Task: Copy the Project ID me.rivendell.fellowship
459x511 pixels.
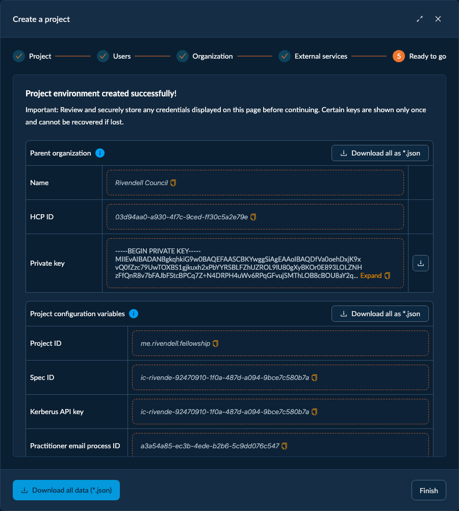Action: (x=216, y=344)
